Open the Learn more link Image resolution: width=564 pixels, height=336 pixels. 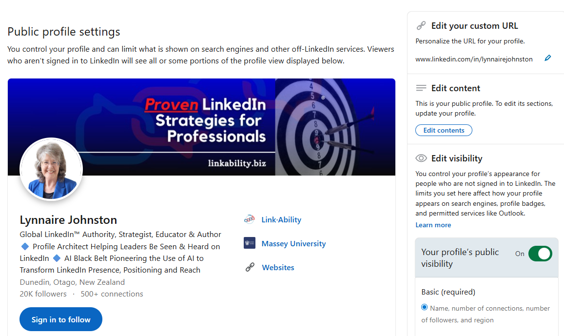coord(433,225)
